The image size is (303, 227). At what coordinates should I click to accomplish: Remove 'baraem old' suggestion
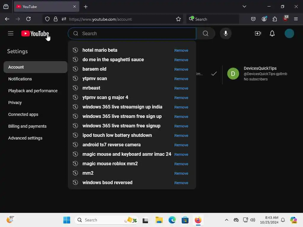181,69
